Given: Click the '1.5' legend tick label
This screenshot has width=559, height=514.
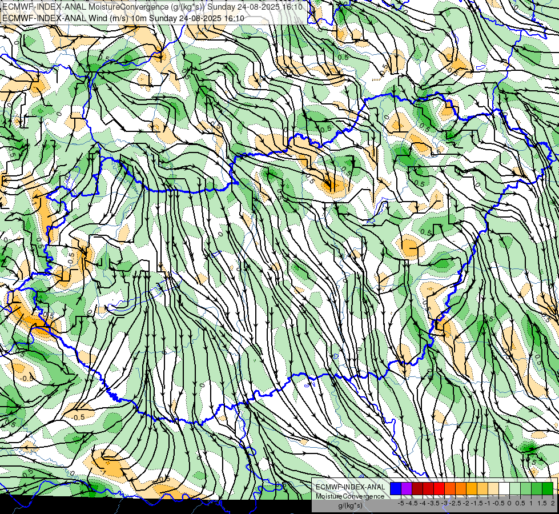Looking at the screenshot, I should (542, 503).
